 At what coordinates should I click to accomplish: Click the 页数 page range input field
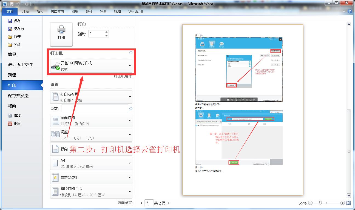pyautogui.click(x=95, y=108)
